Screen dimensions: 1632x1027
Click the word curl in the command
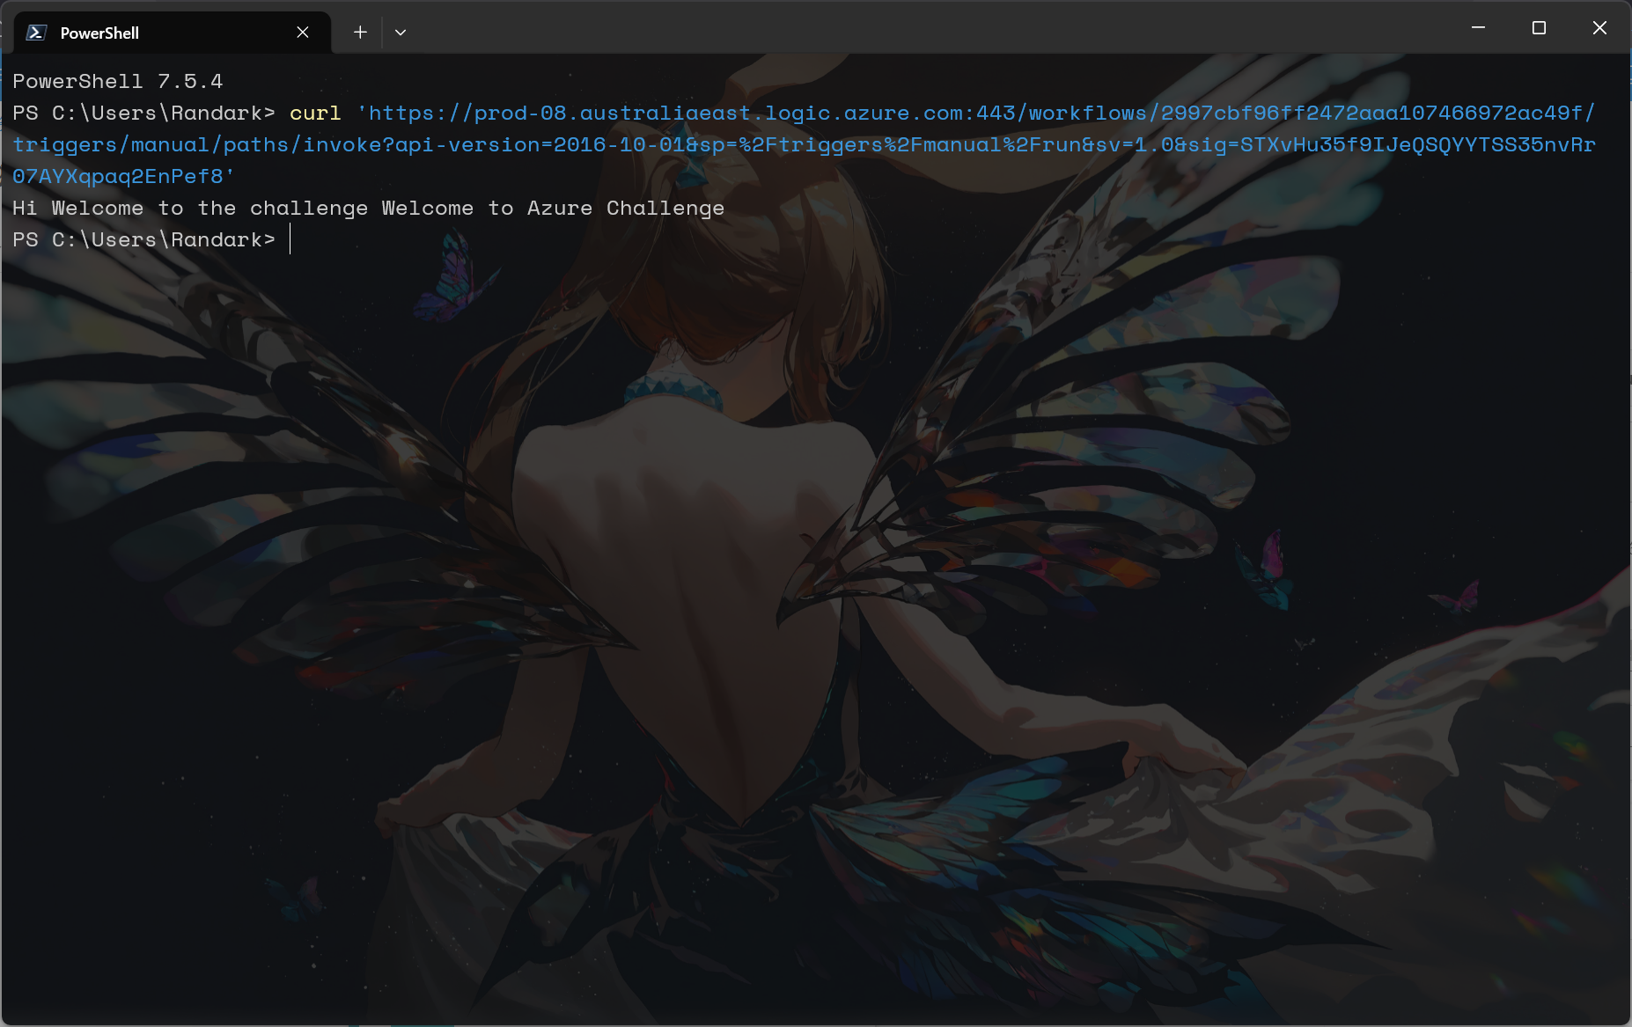(315, 113)
